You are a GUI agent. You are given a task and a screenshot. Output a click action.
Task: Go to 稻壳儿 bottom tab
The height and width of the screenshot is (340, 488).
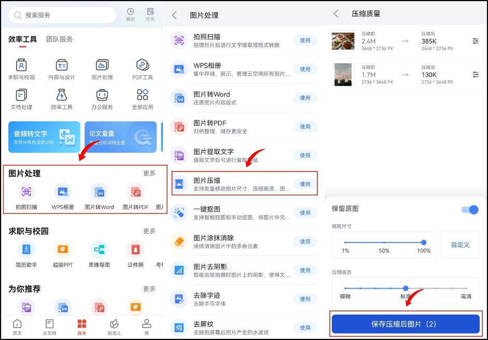tap(114, 327)
